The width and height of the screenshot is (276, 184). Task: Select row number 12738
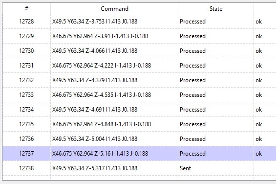click(x=26, y=168)
